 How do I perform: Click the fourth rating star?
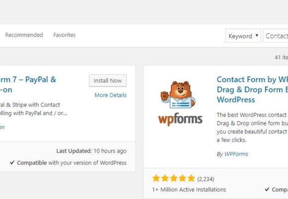182,179
